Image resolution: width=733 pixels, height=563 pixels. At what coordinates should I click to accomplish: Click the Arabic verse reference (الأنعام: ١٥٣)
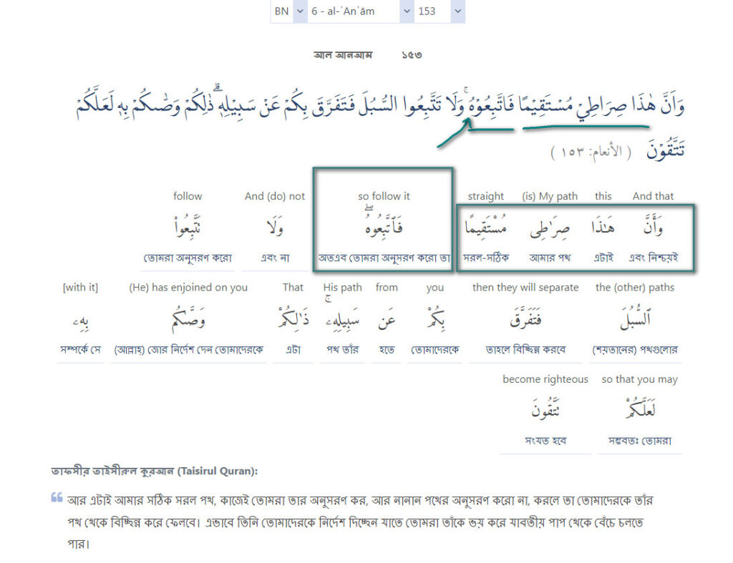click(591, 152)
